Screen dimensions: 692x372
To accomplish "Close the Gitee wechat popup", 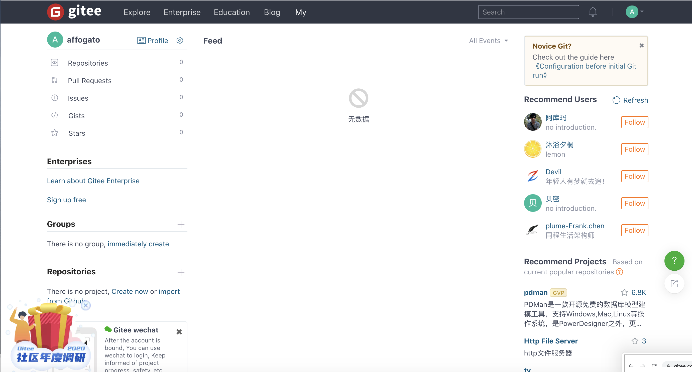I will [179, 332].
